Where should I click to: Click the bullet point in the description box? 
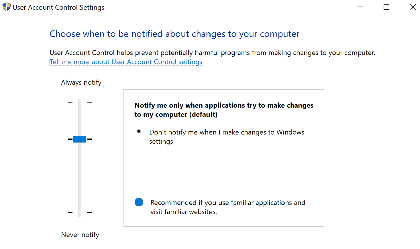point(139,131)
